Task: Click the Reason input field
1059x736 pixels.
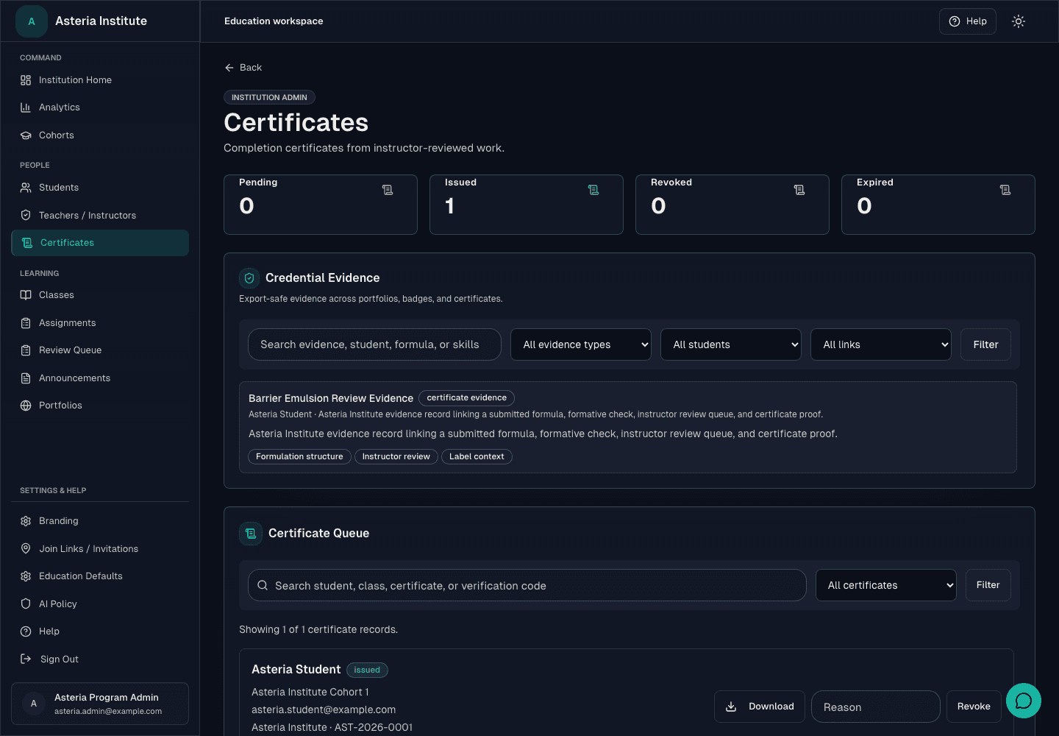Action: click(876, 707)
